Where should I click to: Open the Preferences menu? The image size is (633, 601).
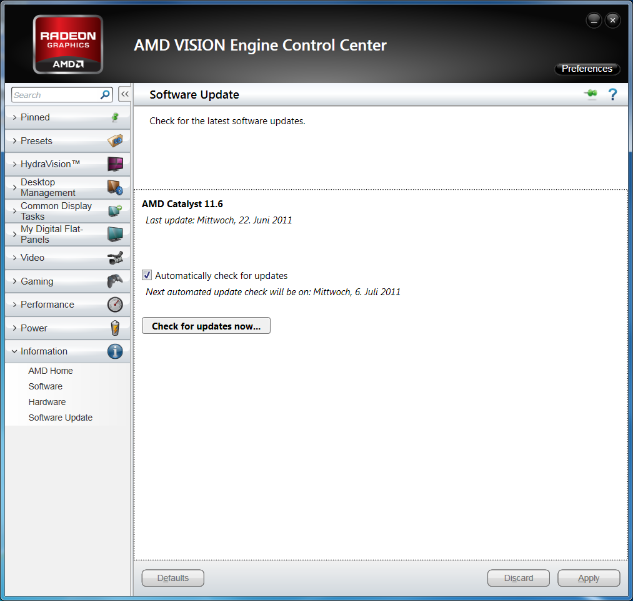click(x=587, y=69)
